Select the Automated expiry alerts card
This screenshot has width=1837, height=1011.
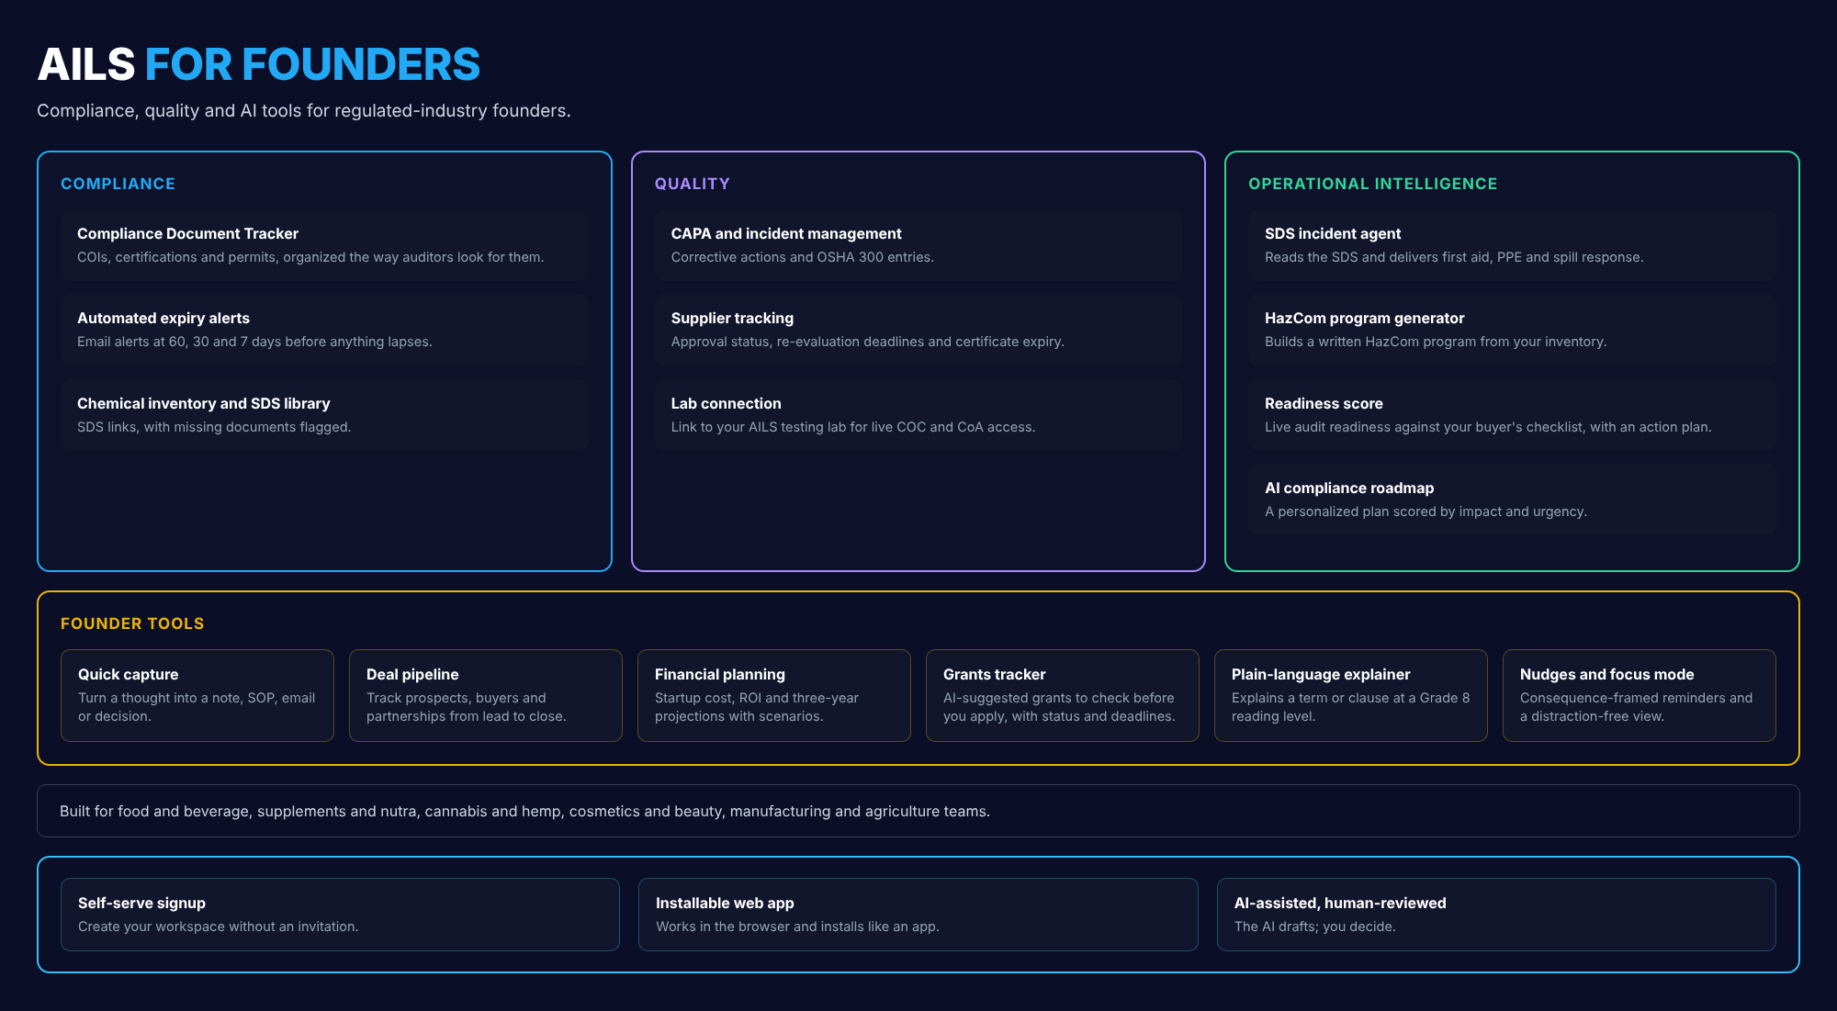(324, 330)
